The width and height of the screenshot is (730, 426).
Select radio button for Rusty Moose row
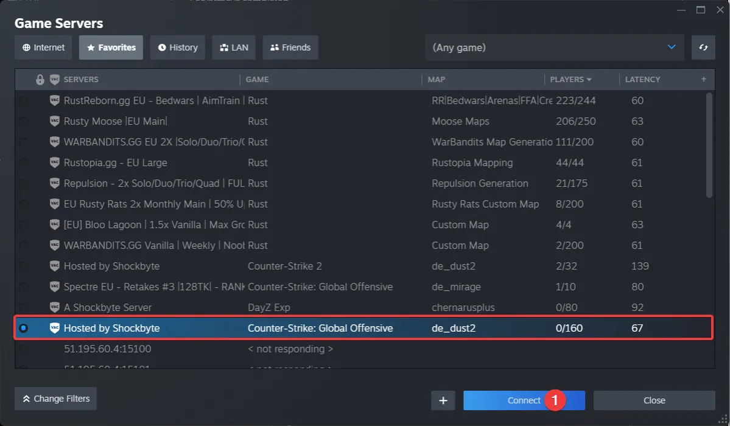(23, 121)
